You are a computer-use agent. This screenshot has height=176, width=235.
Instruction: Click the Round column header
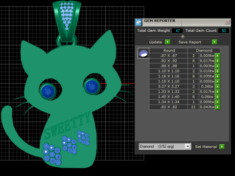click(168, 50)
